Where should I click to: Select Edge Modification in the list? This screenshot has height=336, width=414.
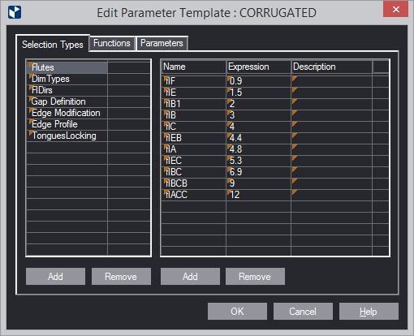(67, 113)
